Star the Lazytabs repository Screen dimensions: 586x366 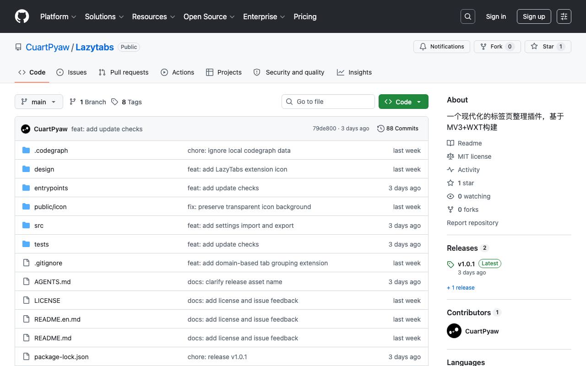[x=548, y=47]
